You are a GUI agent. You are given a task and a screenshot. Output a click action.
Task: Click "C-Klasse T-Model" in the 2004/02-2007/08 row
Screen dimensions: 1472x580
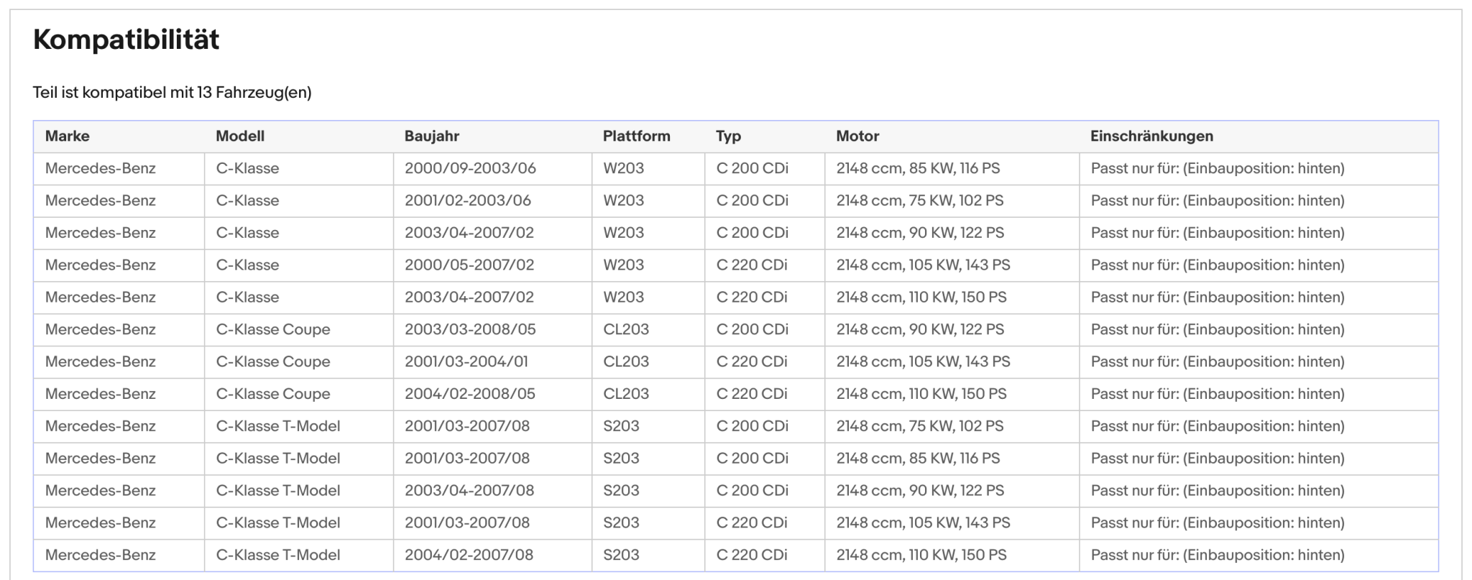278,555
